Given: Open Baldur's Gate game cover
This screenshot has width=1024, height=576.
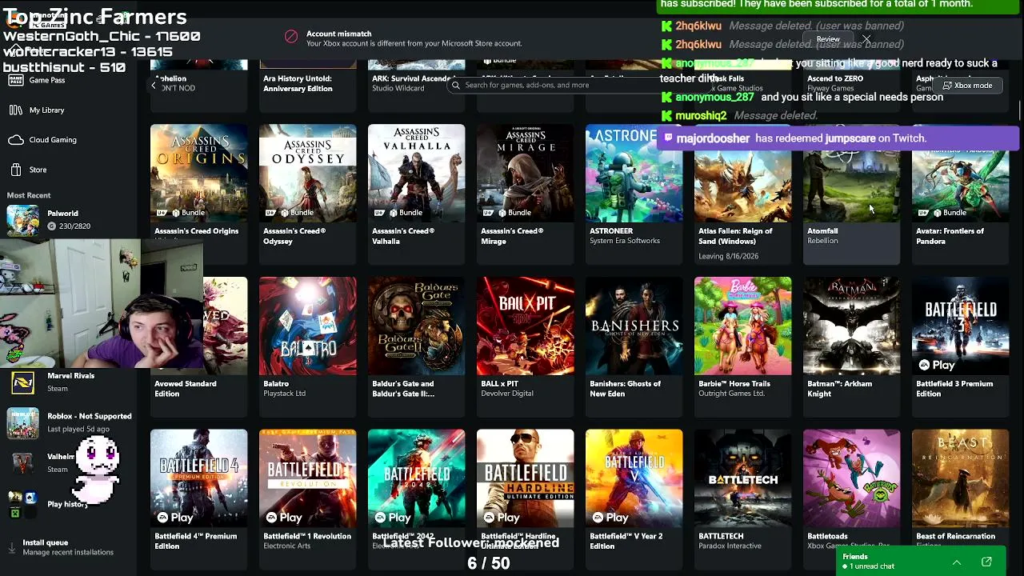Looking at the screenshot, I should [x=416, y=326].
